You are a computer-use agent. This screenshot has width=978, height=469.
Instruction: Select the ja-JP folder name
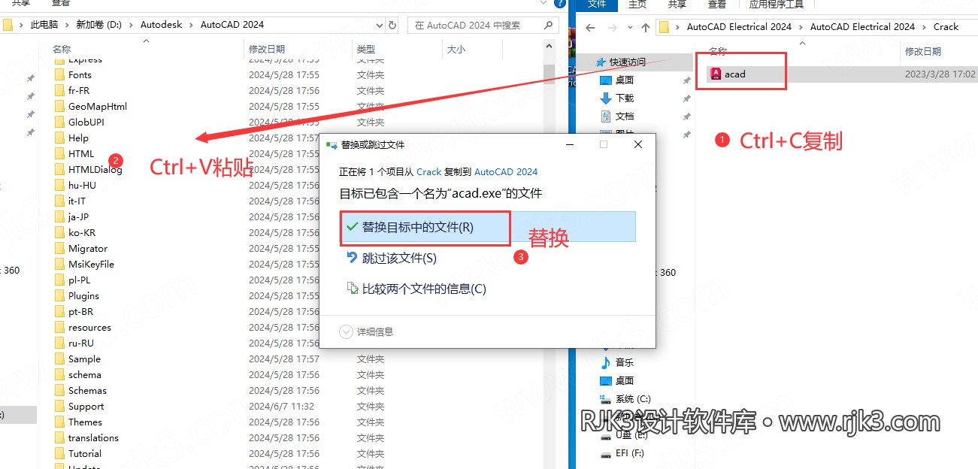[78, 216]
